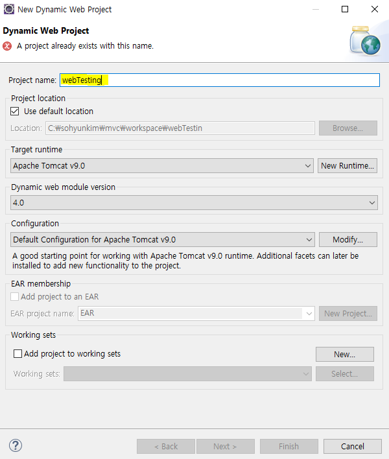Screen dimensions: 389x459
Task: Open Dynamic web module version dropdown
Action: (194, 202)
